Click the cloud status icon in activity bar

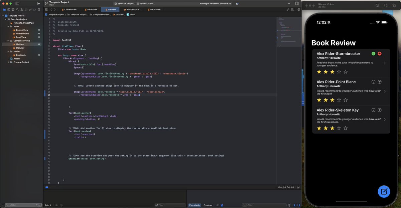(237, 3)
